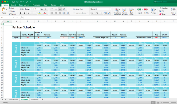The width and height of the screenshot is (177, 104).
Task: Open the borders dropdown arrow
Action: pos(37,13)
